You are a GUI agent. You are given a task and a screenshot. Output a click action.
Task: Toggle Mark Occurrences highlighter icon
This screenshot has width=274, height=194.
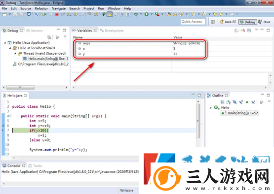point(110,14)
